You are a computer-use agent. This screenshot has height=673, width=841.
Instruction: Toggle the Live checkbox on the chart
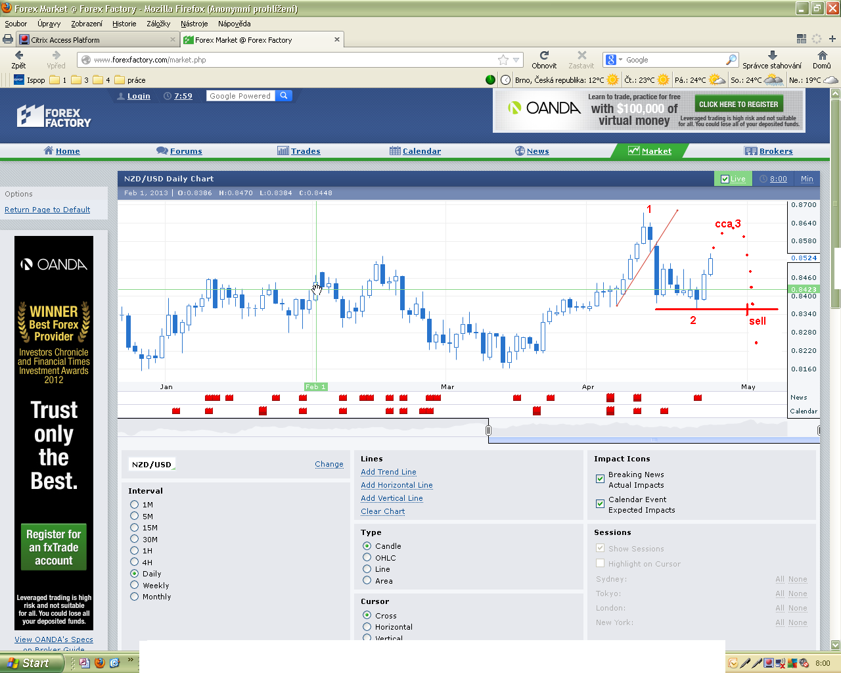[x=725, y=179]
